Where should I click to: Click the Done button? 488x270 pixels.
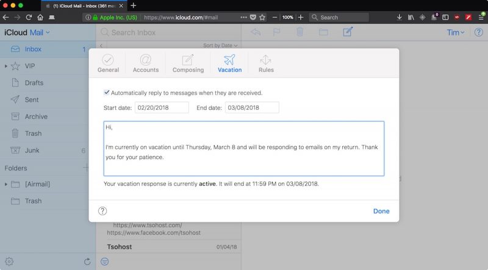(x=381, y=211)
